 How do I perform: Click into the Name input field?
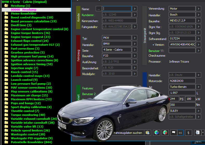pos(117,9)
